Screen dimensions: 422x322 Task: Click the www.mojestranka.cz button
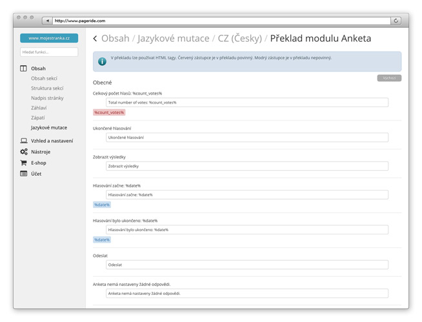tap(49, 38)
